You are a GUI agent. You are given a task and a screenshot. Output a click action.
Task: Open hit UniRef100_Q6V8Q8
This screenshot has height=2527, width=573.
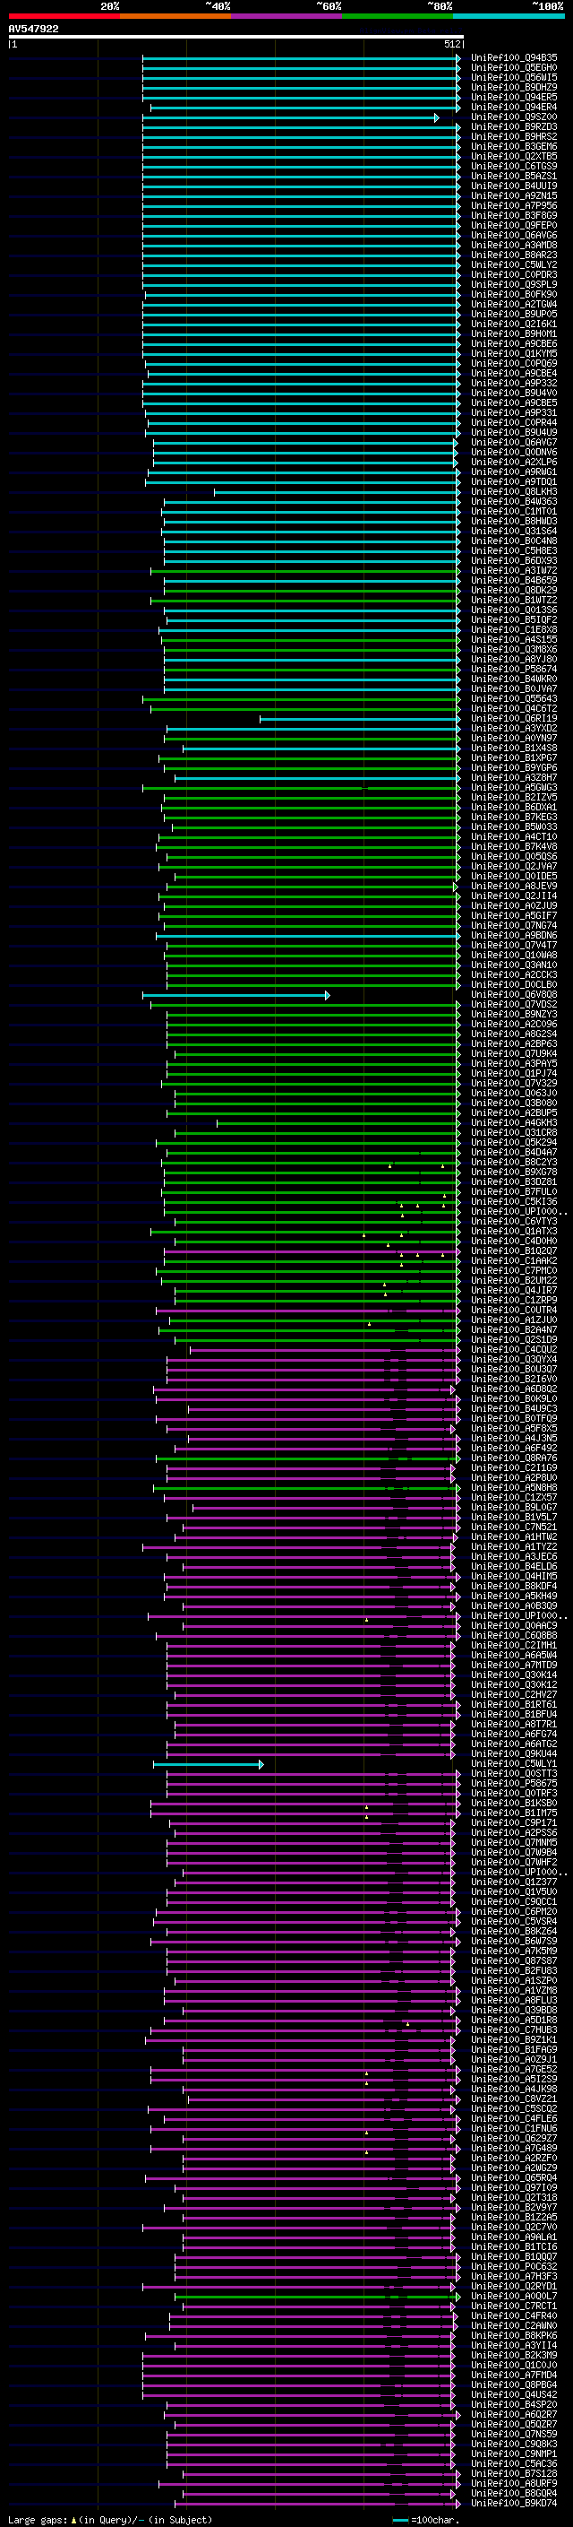pos(514,995)
